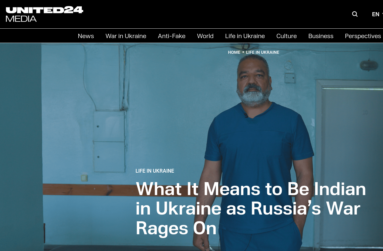The height and width of the screenshot is (251, 383).
Task: Expand the EN language selector
Action: click(377, 14)
